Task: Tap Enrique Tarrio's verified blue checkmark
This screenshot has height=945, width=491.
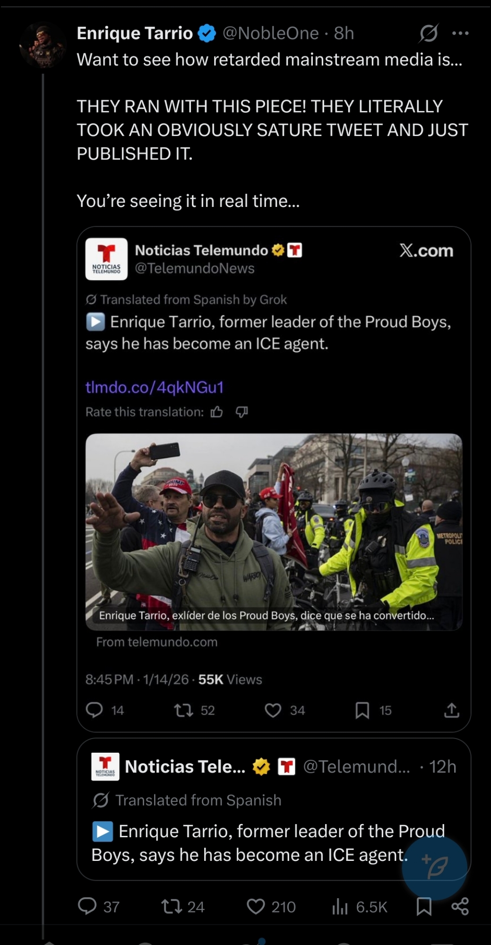Action: click(x=207, y=34)
